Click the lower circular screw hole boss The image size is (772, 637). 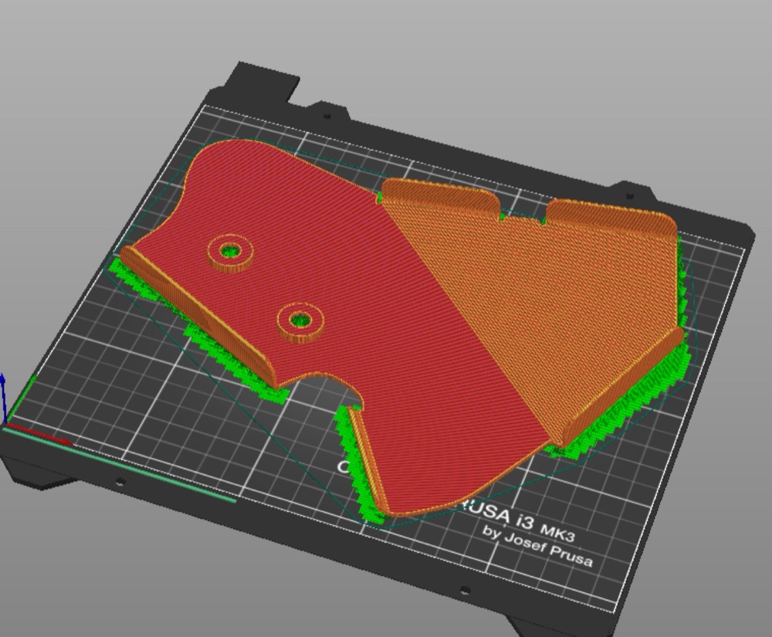[x=300, y=322]
